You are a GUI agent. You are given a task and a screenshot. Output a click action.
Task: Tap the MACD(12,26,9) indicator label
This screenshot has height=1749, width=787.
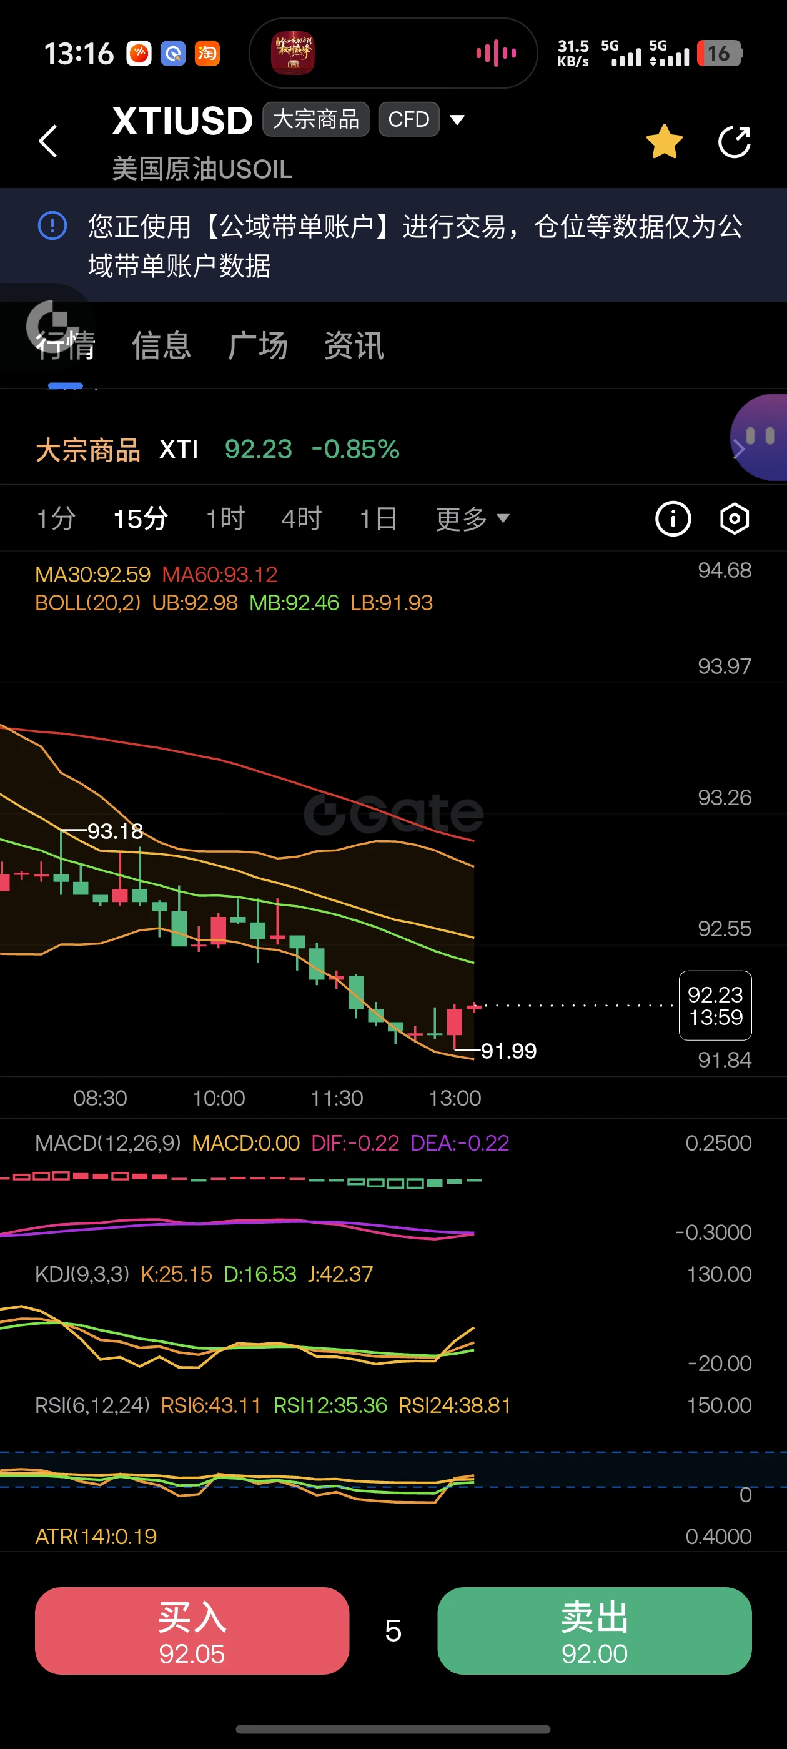[x=108, y=1143]
